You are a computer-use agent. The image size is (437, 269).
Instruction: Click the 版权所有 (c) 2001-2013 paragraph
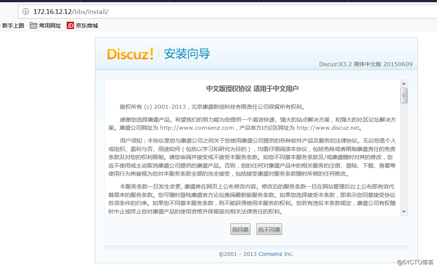(x=213, y=107)
